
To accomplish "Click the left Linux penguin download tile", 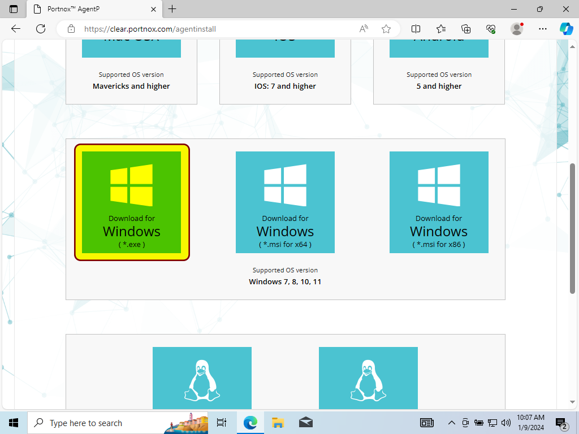I will 202,378.
